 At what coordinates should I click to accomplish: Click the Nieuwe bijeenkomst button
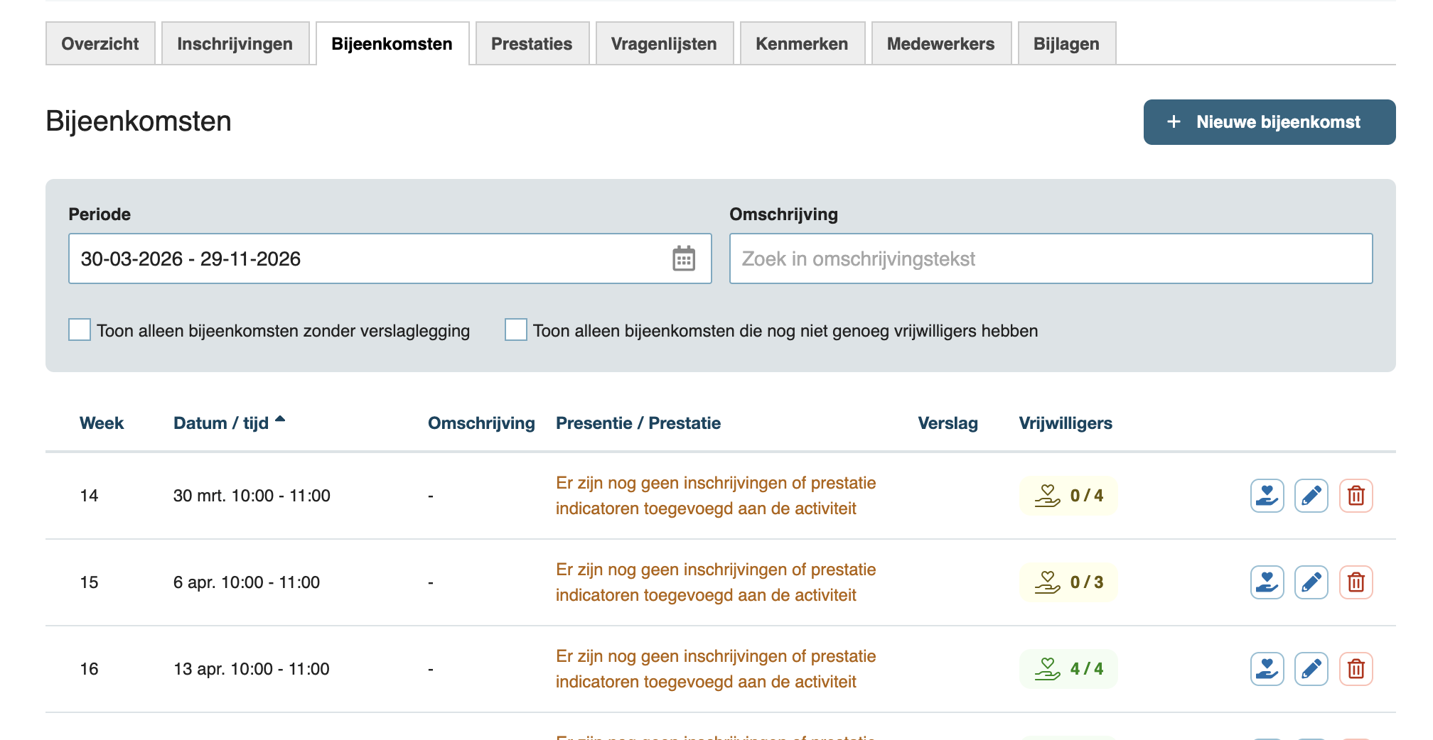coord(1269,122)
